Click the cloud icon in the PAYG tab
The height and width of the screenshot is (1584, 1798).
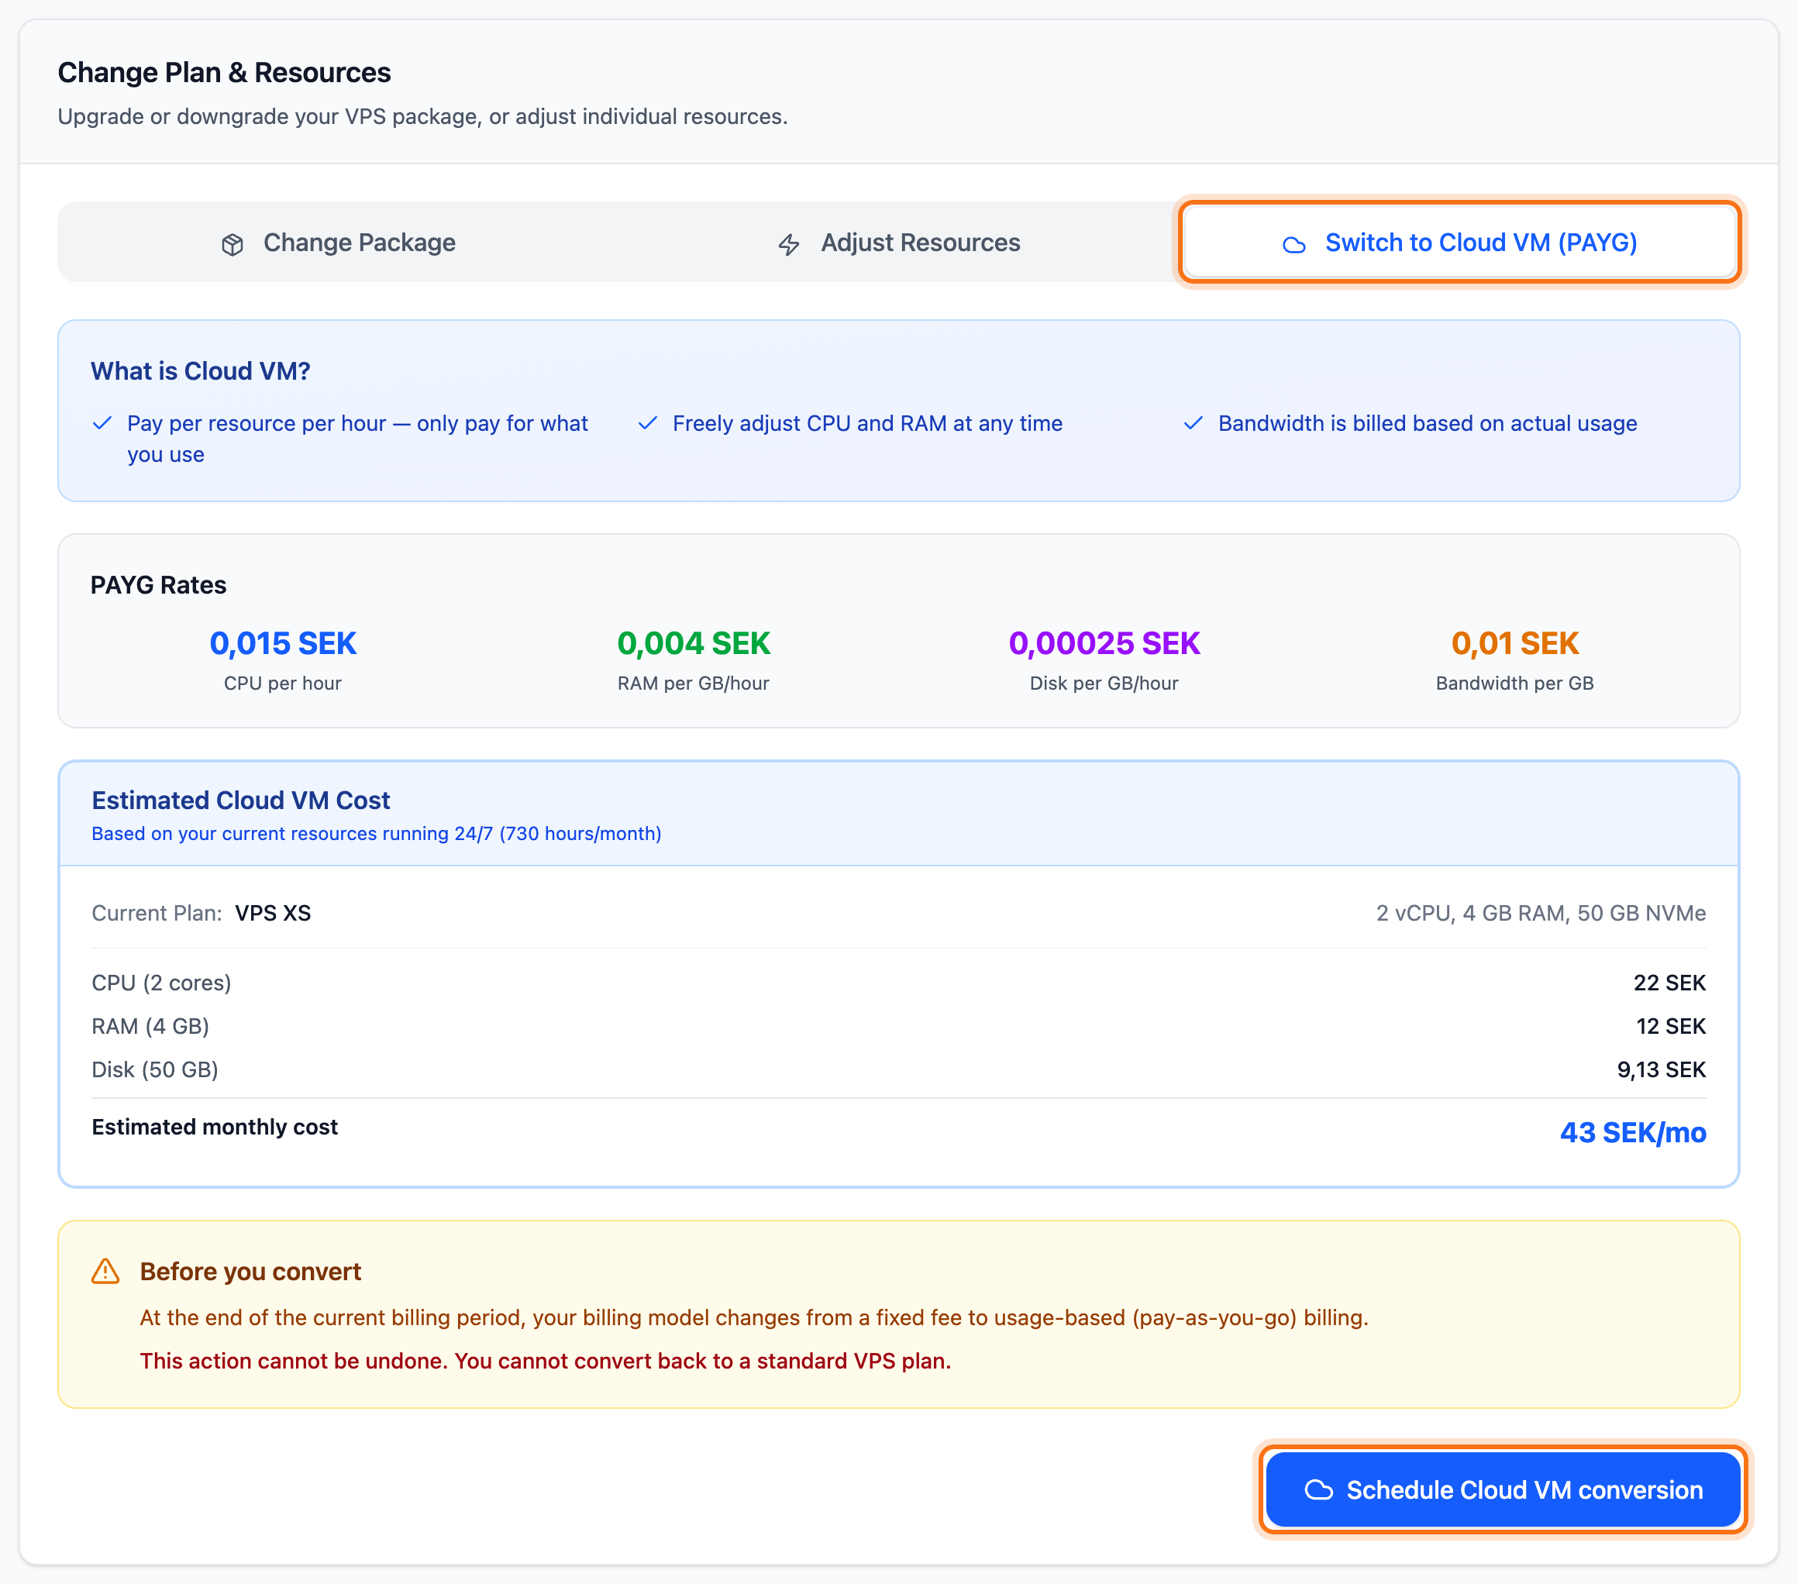click(1293, 245)
